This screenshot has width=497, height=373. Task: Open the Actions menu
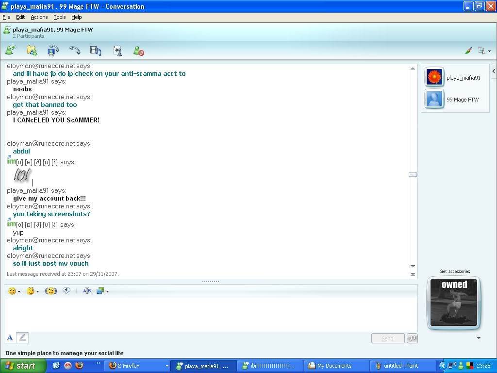click(39, 17)
